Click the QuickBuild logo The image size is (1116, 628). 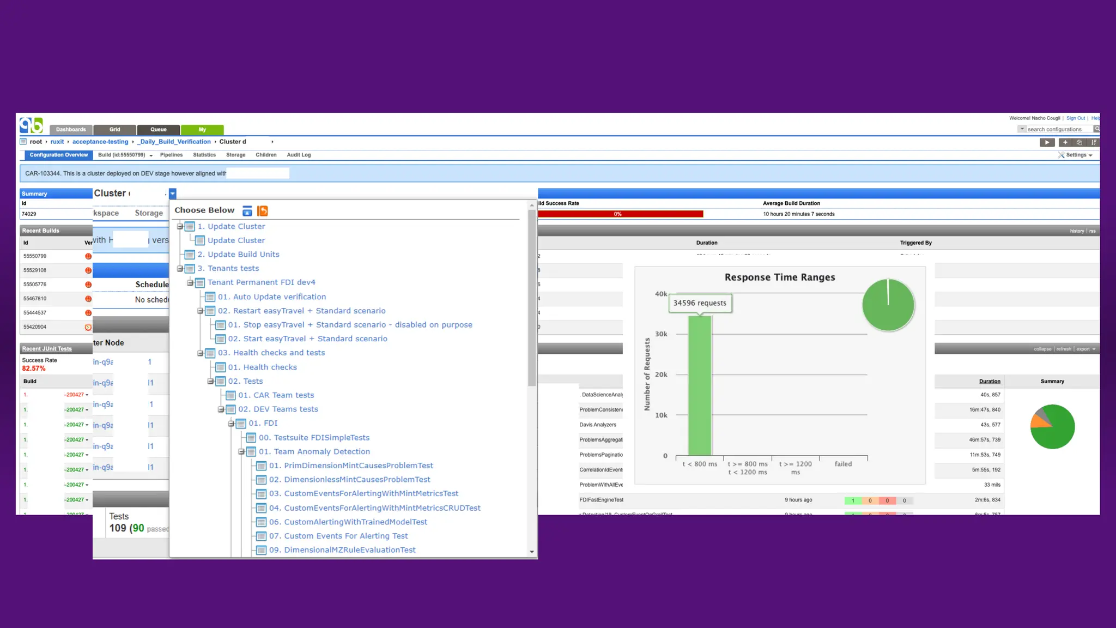point(31,125)
